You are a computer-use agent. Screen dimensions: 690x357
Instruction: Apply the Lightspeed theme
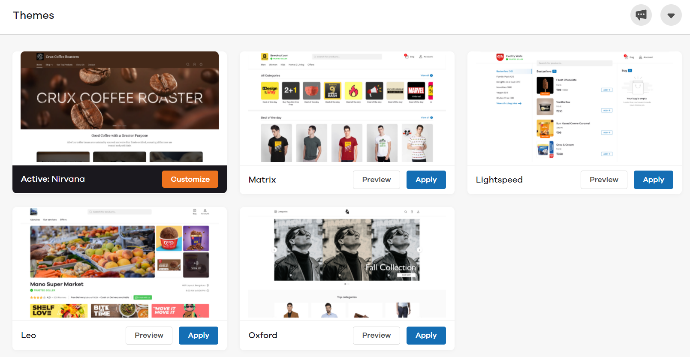click(653, 180)
